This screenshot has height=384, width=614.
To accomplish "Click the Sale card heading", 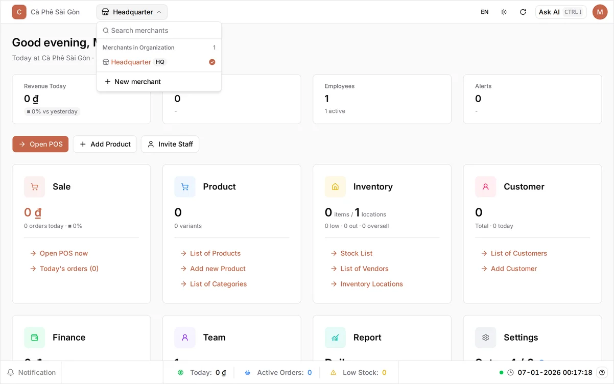I will (61, 187).
